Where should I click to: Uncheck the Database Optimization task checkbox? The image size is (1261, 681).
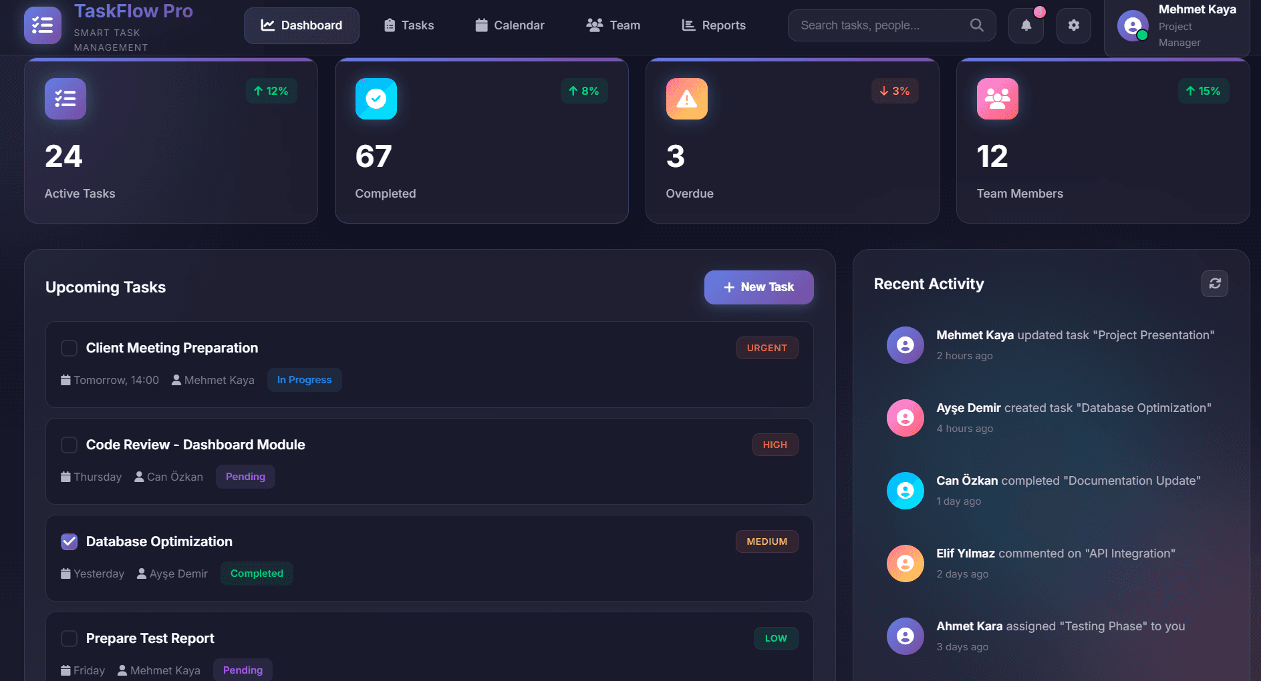tap(69, 541)
